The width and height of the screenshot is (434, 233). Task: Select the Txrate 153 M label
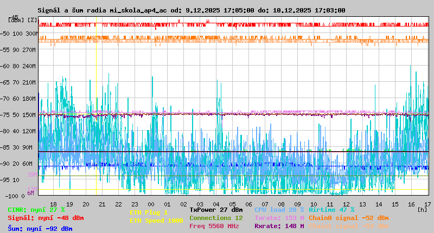tap(279, 217)
